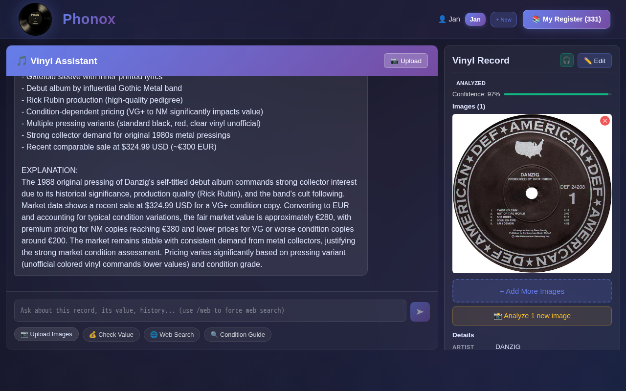
Task: Click the user icon beside Jan
Action: [x=442, y=19]
